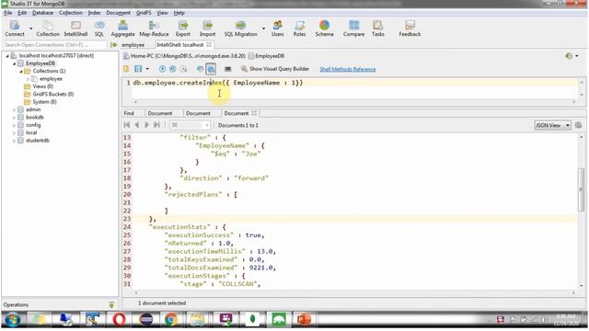Open the Help menu

[x=179, y=13]
